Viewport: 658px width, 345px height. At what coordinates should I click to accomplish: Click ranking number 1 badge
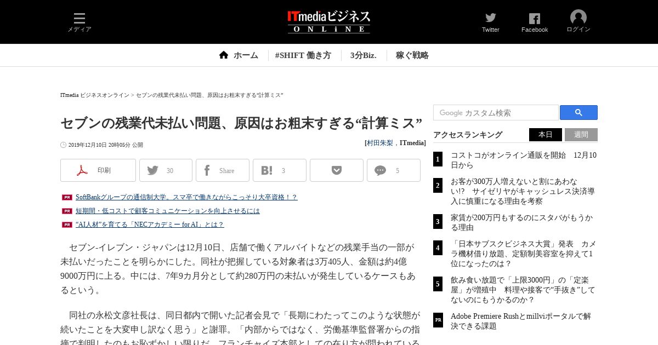click(438, 159)
